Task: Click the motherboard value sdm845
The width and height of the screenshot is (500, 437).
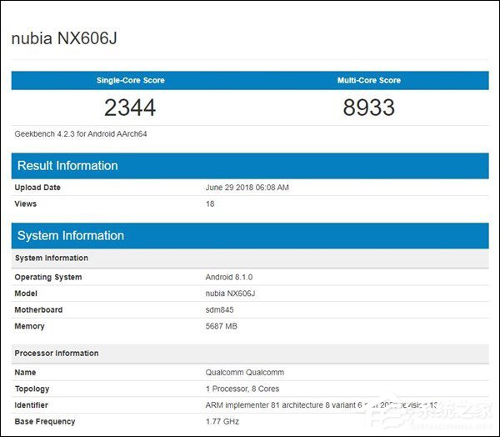Action: tap(219, 309)
